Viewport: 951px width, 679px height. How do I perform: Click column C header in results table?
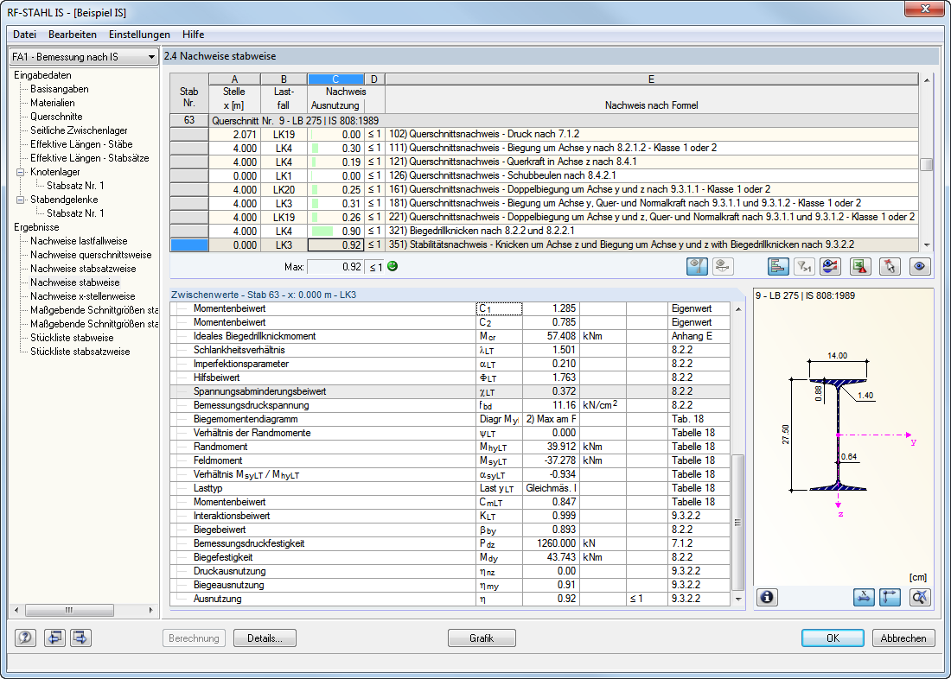[336, 79]
